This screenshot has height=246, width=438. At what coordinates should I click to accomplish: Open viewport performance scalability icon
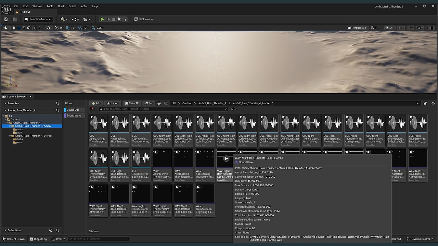point(411,28)
